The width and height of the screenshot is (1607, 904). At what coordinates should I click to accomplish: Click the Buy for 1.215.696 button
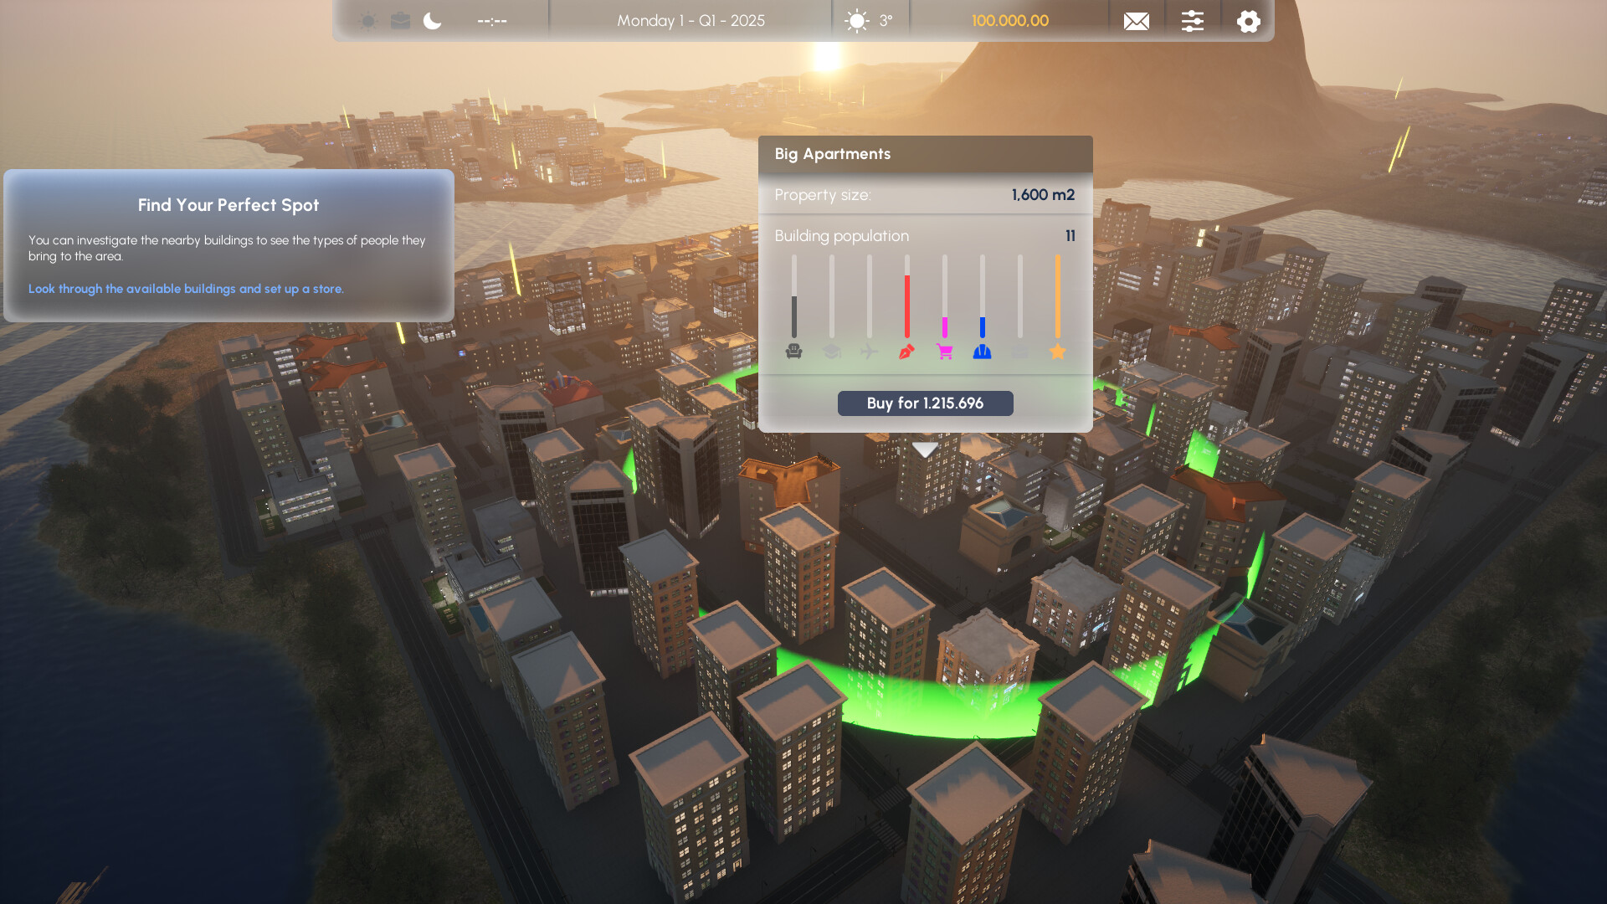[925, 403]
